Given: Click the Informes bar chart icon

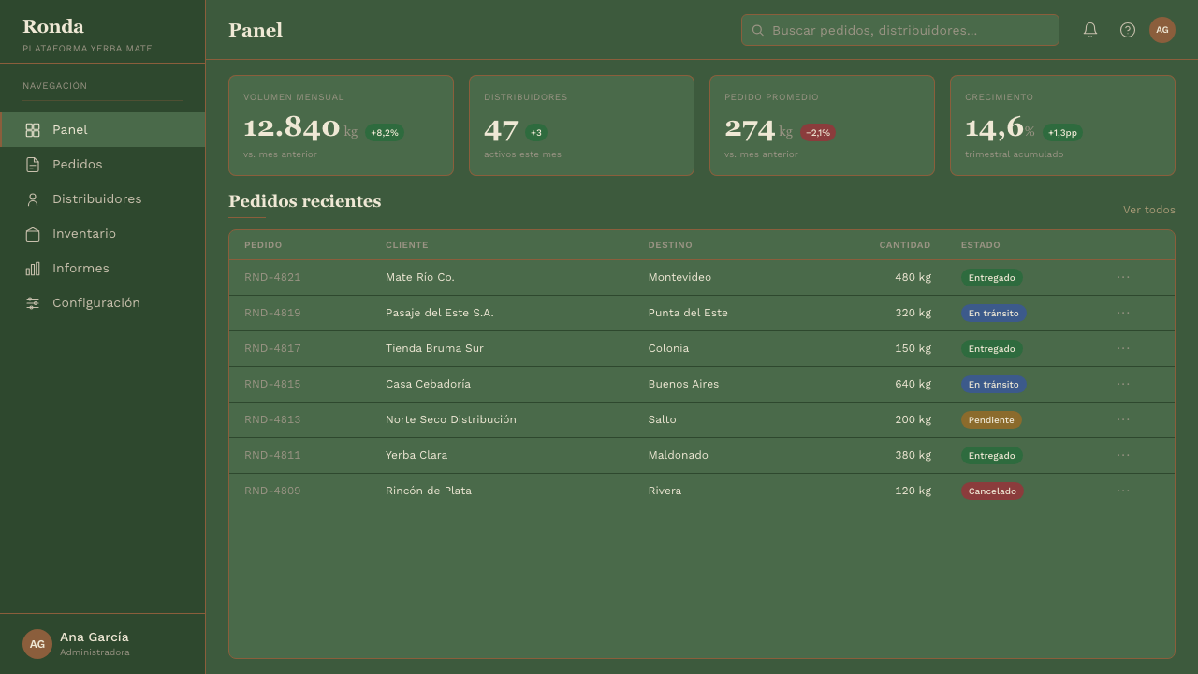Looking at the screenshot, I should [33, 269].
